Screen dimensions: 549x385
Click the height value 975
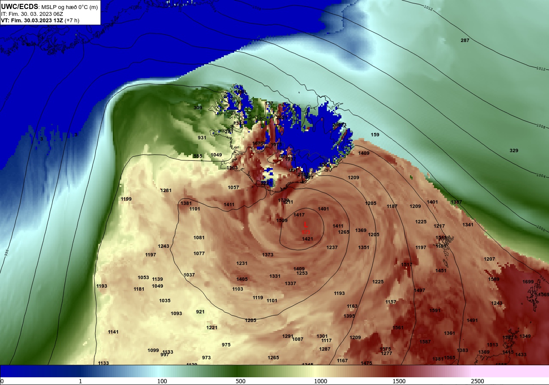pos(226,345)
